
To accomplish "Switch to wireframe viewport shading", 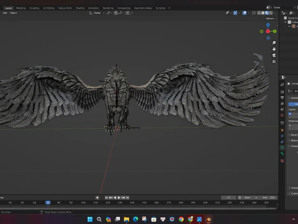I will (259, 13).
